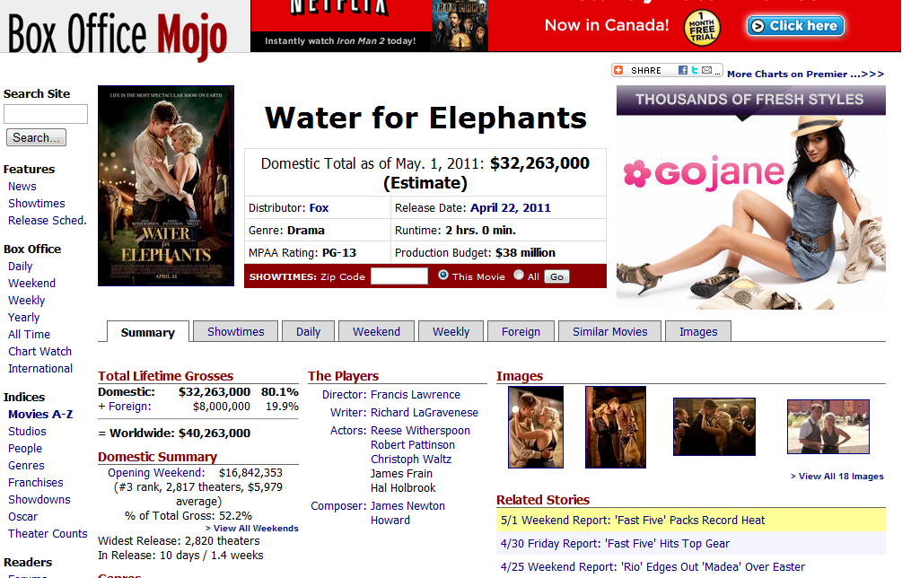This screenshot has width=902, height=578.
Task: Click the Twitter share icon
Action: pyautogui.click(x=695, y=70)
